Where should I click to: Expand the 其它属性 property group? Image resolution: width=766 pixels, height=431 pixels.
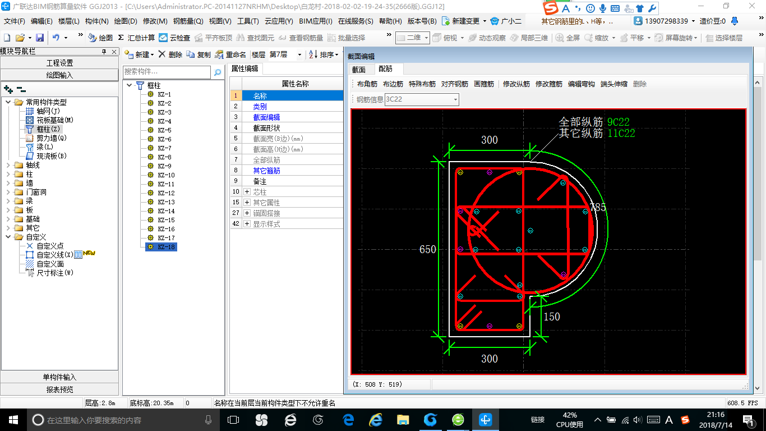(247, 203)
